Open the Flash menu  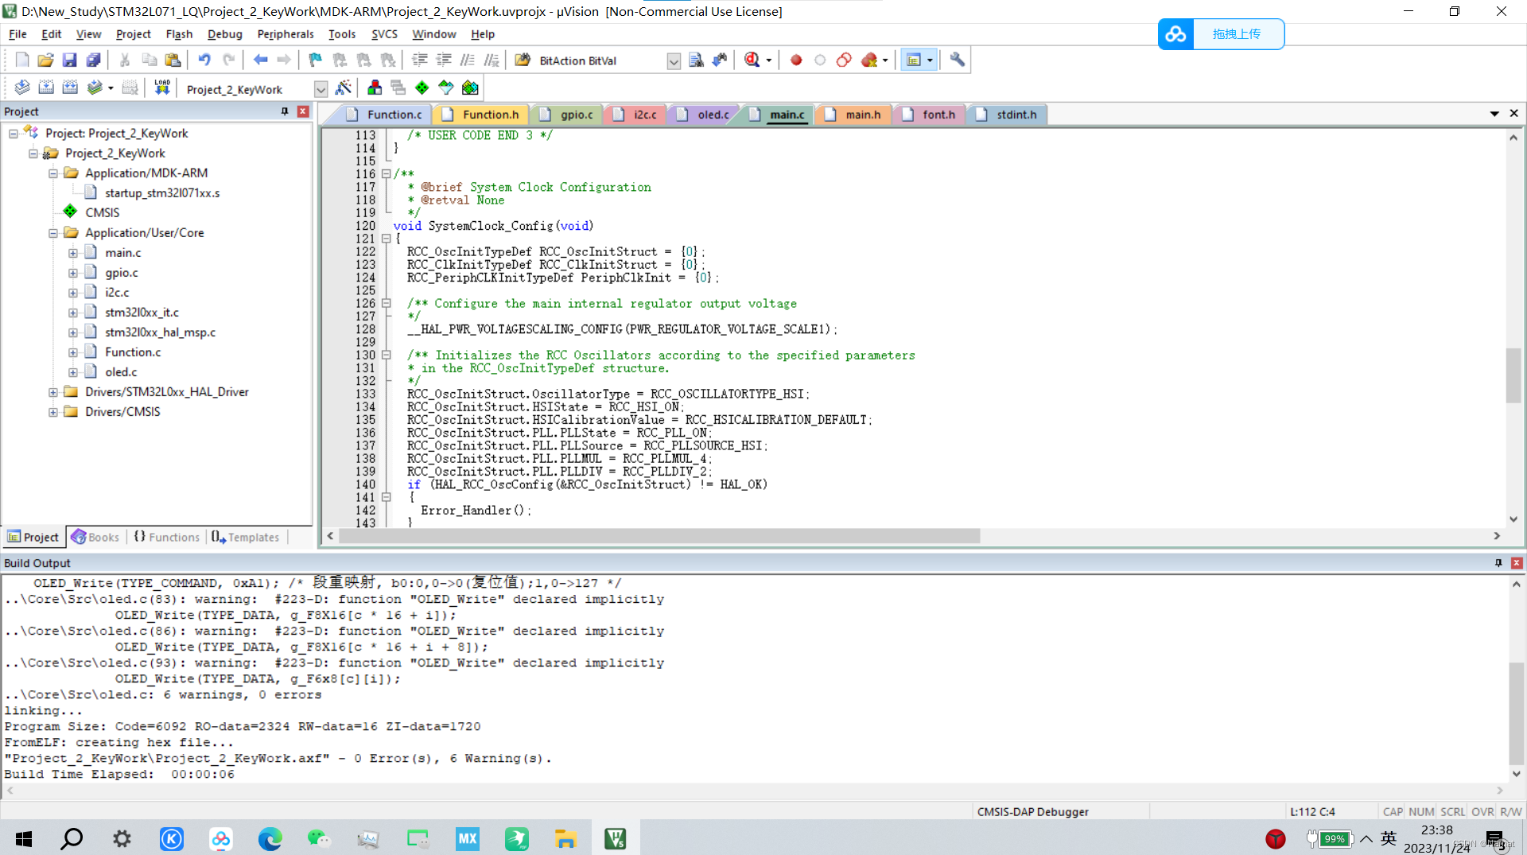(x=179, y=34)
